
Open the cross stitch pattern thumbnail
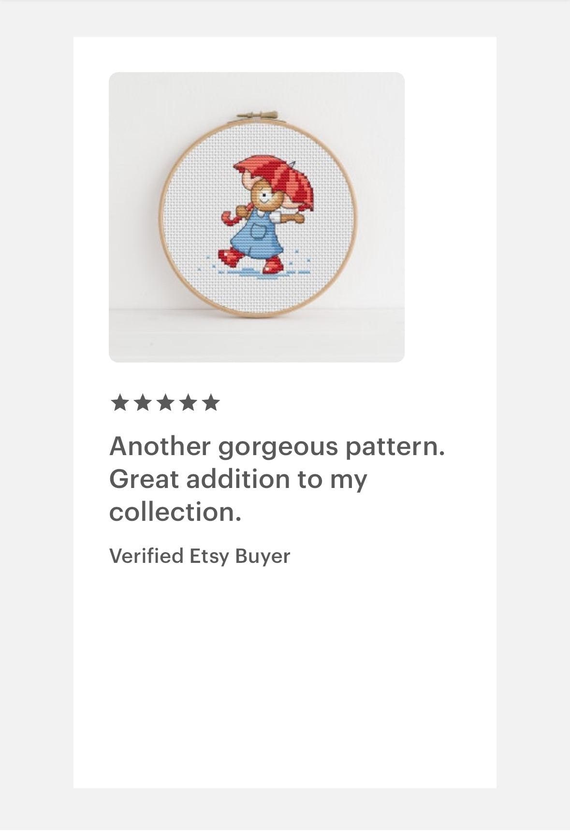[x=257, y=217]
